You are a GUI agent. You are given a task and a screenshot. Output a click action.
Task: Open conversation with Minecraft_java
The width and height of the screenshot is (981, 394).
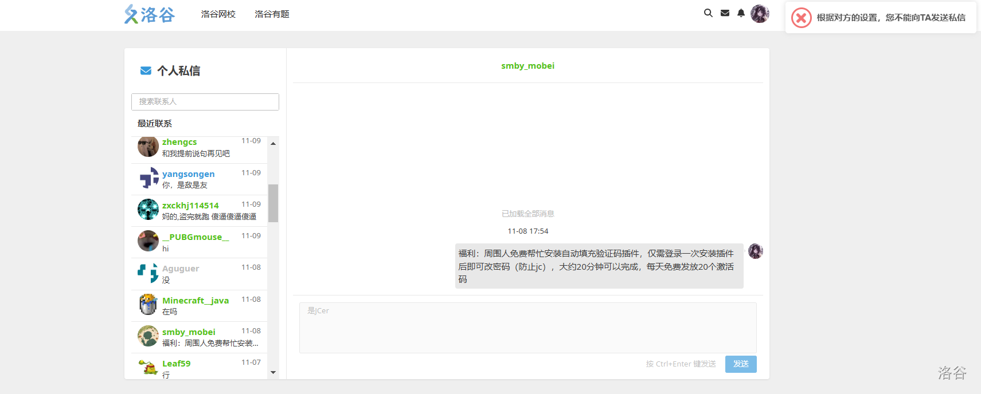point(200,306)
